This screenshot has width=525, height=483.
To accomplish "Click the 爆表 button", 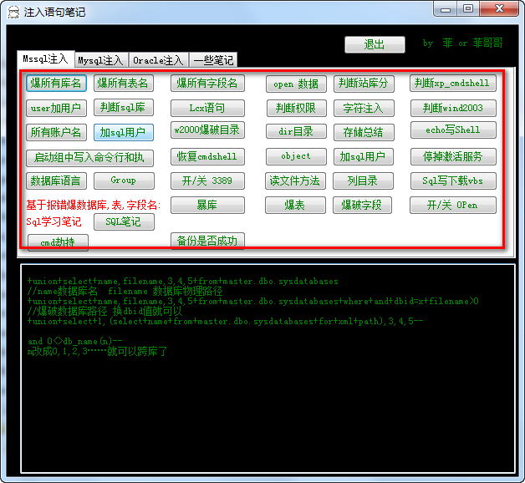I will [295, 206].
